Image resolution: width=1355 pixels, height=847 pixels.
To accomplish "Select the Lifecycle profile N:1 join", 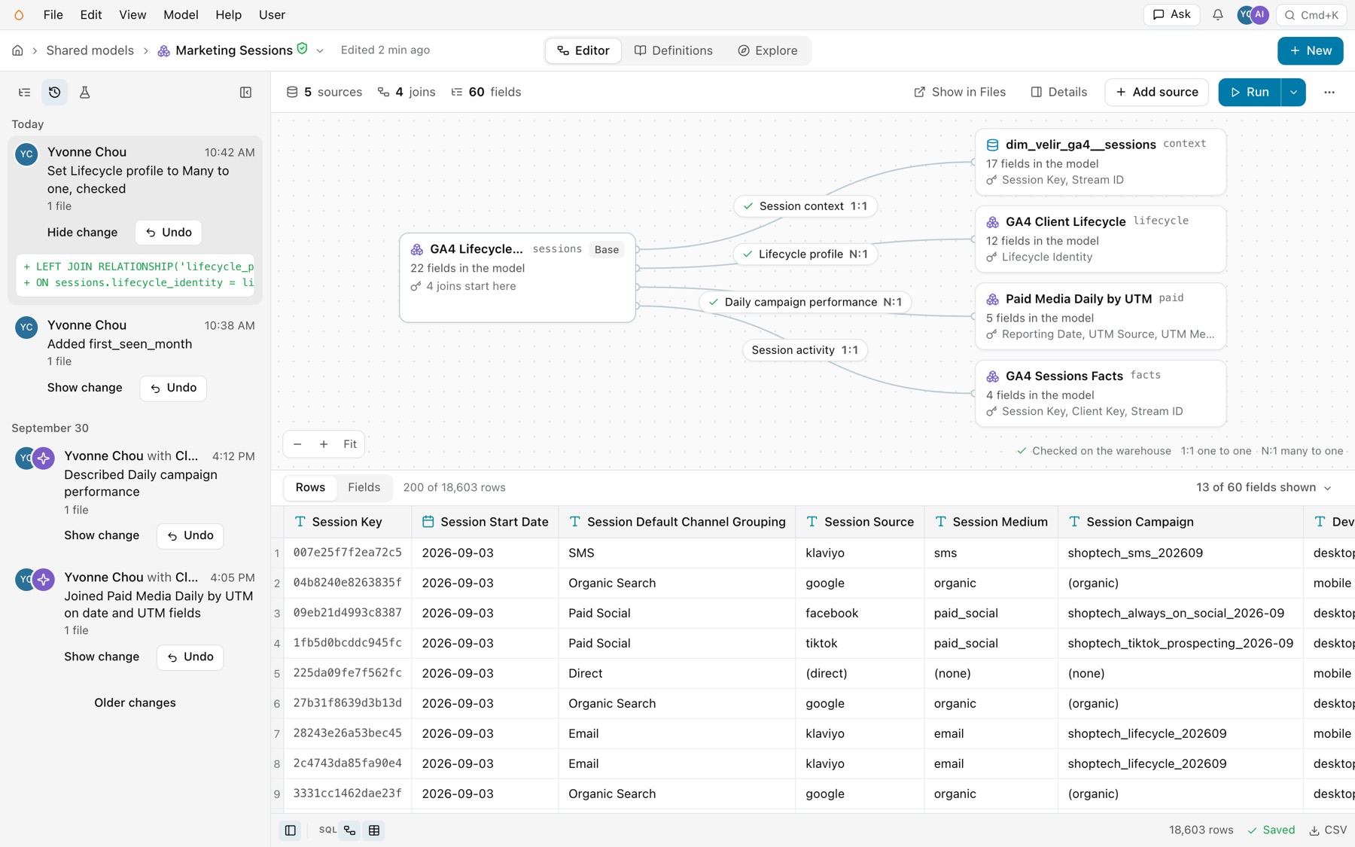I will 805,254.
